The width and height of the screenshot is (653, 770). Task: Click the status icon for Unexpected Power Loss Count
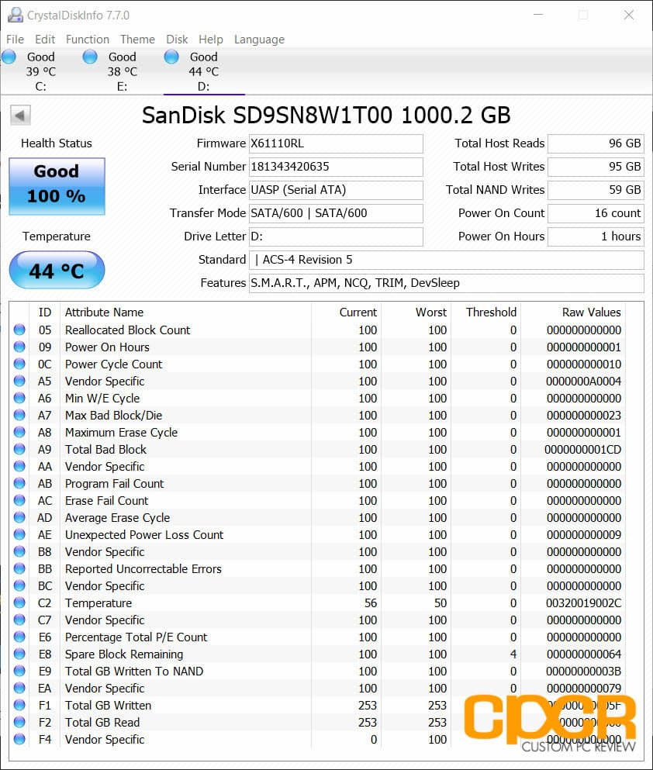tap(19, 534)
